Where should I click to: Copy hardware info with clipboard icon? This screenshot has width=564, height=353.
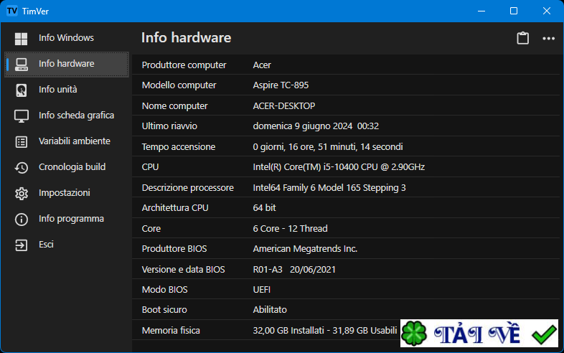523,38
